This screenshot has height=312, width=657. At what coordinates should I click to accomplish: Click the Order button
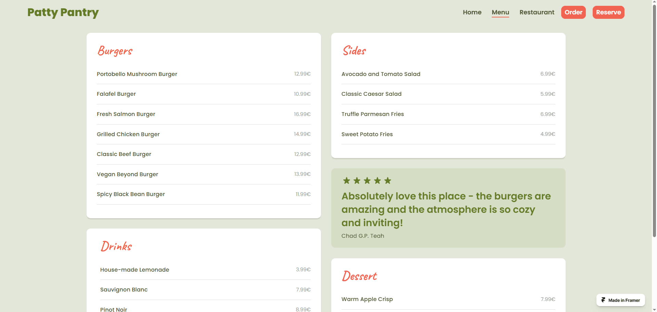pos(573,12)
